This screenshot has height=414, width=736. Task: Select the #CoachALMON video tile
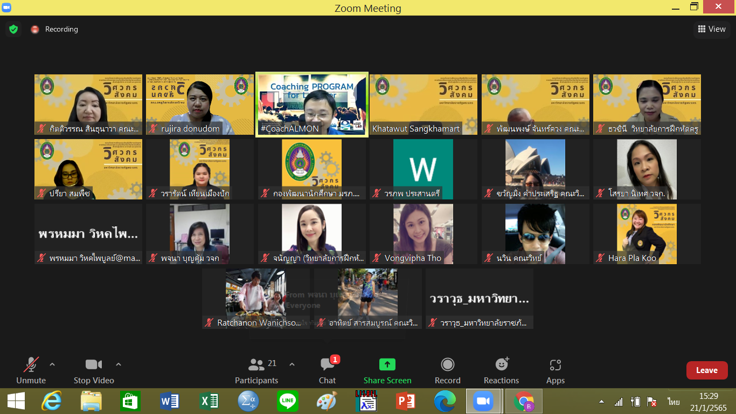click(x=312, y=105)
